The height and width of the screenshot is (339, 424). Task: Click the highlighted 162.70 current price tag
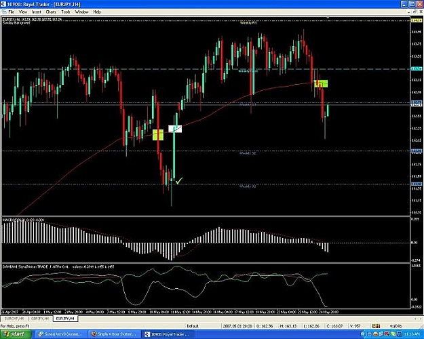[x=417, y=102]
